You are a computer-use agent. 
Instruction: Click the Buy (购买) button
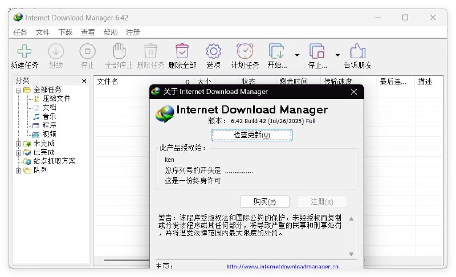click(x=264, y=201)
